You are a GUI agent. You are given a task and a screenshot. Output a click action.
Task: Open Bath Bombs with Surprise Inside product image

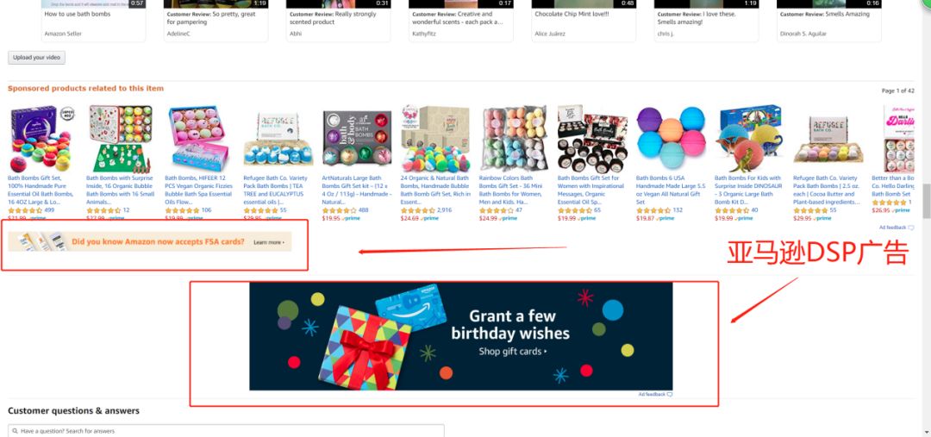119,139
